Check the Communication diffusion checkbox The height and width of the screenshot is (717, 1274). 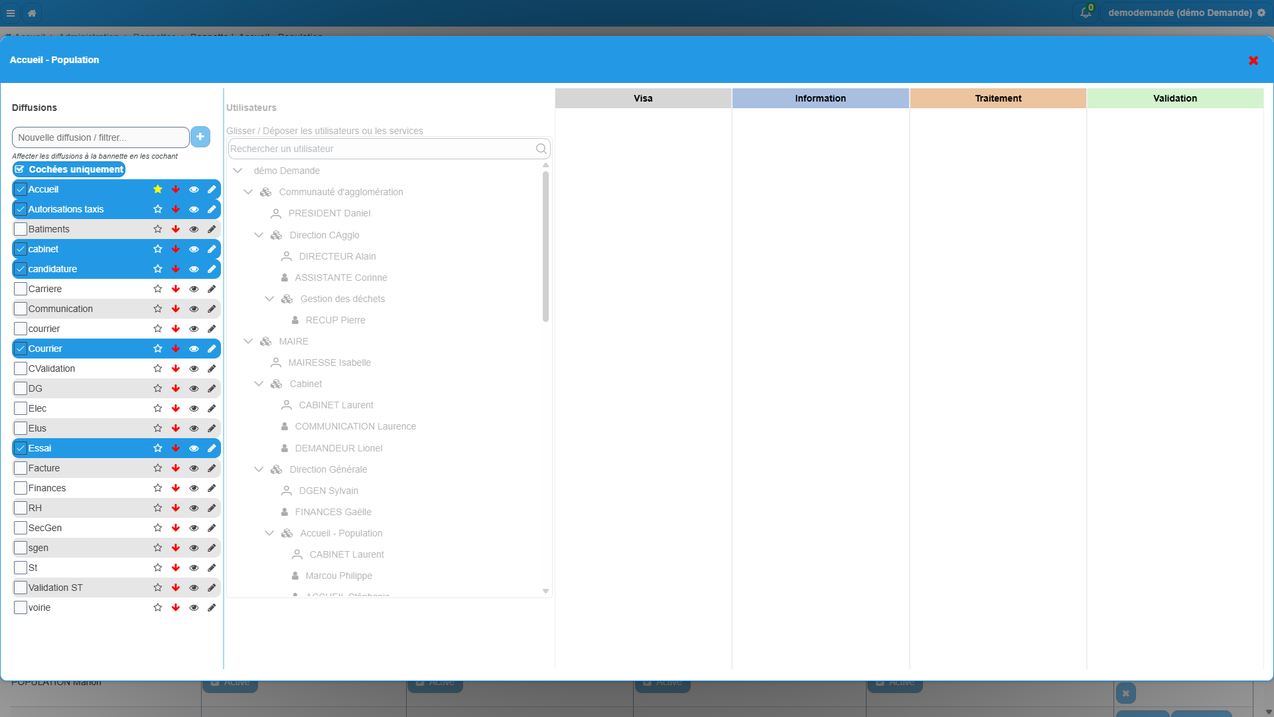click(x=21, y=309)
